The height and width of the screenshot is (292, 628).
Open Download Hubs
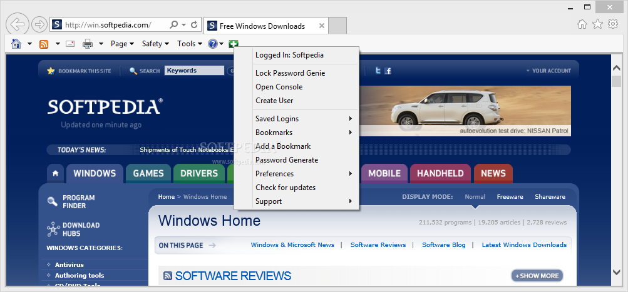[73, 229]
